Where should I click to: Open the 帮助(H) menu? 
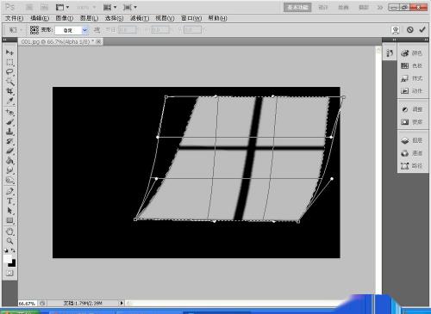point(217,18)
